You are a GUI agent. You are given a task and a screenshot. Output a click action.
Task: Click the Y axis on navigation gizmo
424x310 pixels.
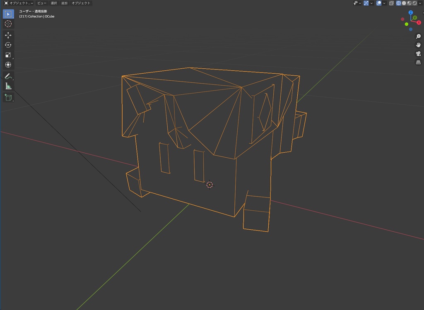click(415, 17)
